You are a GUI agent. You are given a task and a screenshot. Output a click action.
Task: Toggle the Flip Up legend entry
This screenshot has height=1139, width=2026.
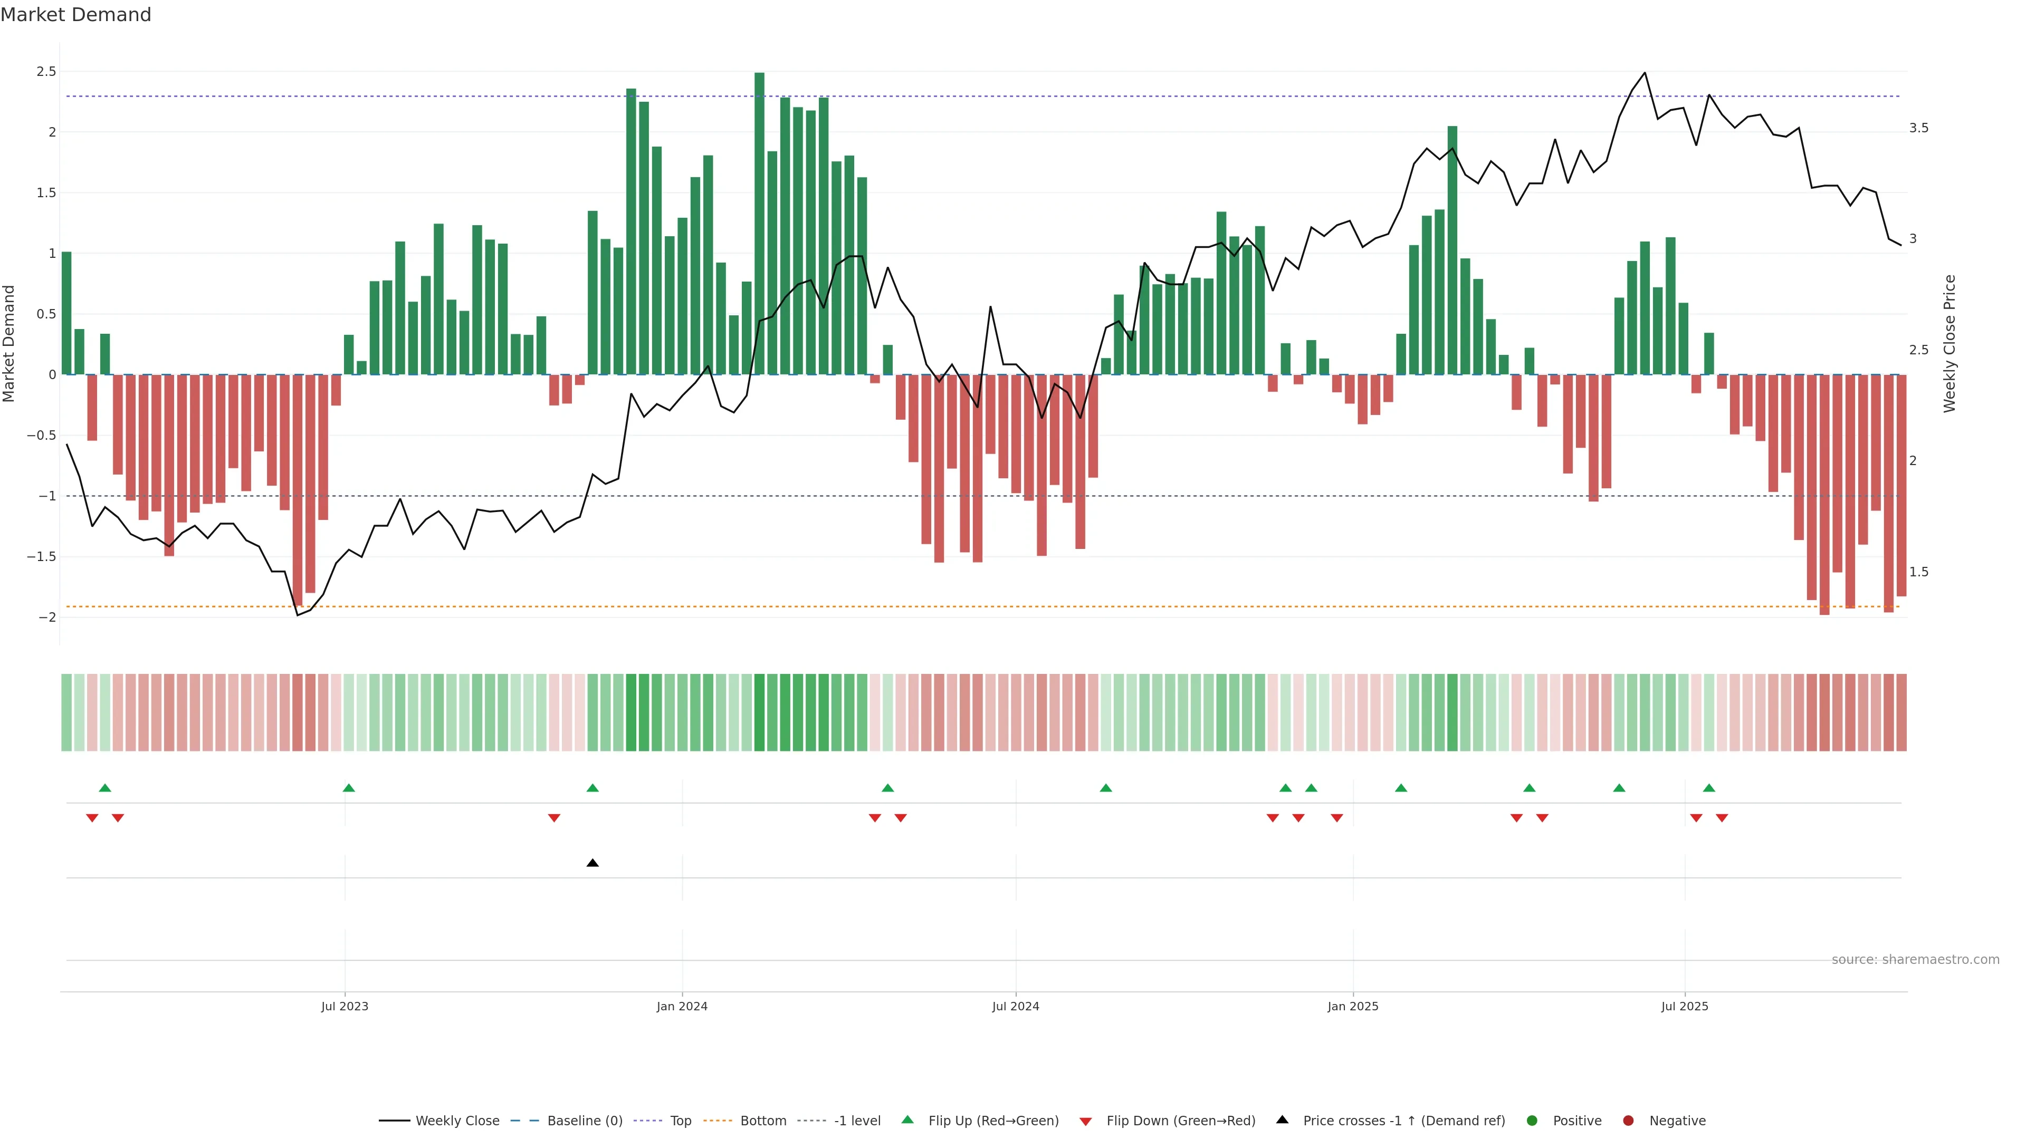point(992,1121)
